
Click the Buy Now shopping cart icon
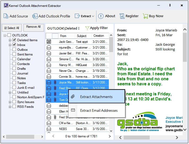tap(145, 16)
